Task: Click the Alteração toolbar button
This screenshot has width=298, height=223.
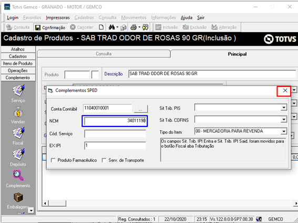Action: coord(224,27)
